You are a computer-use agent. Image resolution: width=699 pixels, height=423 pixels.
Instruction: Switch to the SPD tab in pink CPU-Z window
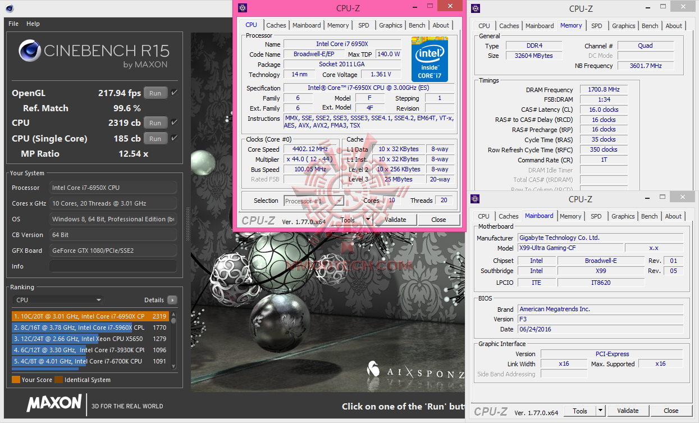[x=364, y=25]
